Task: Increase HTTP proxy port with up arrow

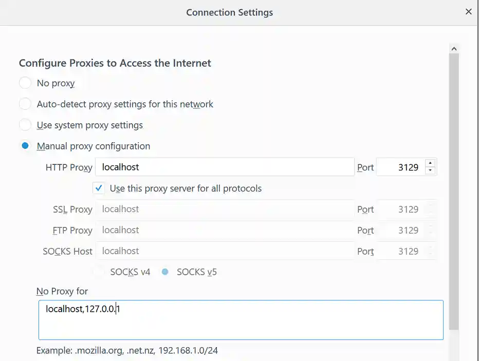Action: tap(431, 163)
